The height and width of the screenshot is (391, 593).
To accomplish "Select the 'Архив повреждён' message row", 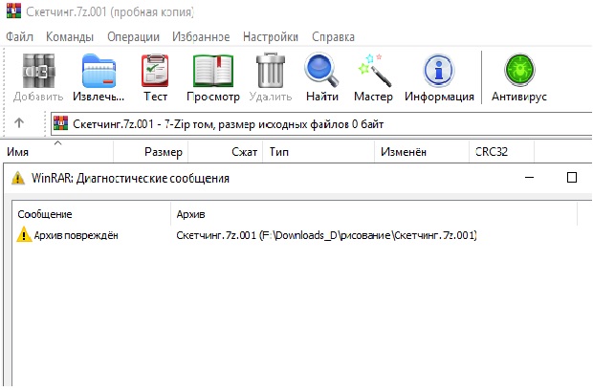I will coord(67,235).
